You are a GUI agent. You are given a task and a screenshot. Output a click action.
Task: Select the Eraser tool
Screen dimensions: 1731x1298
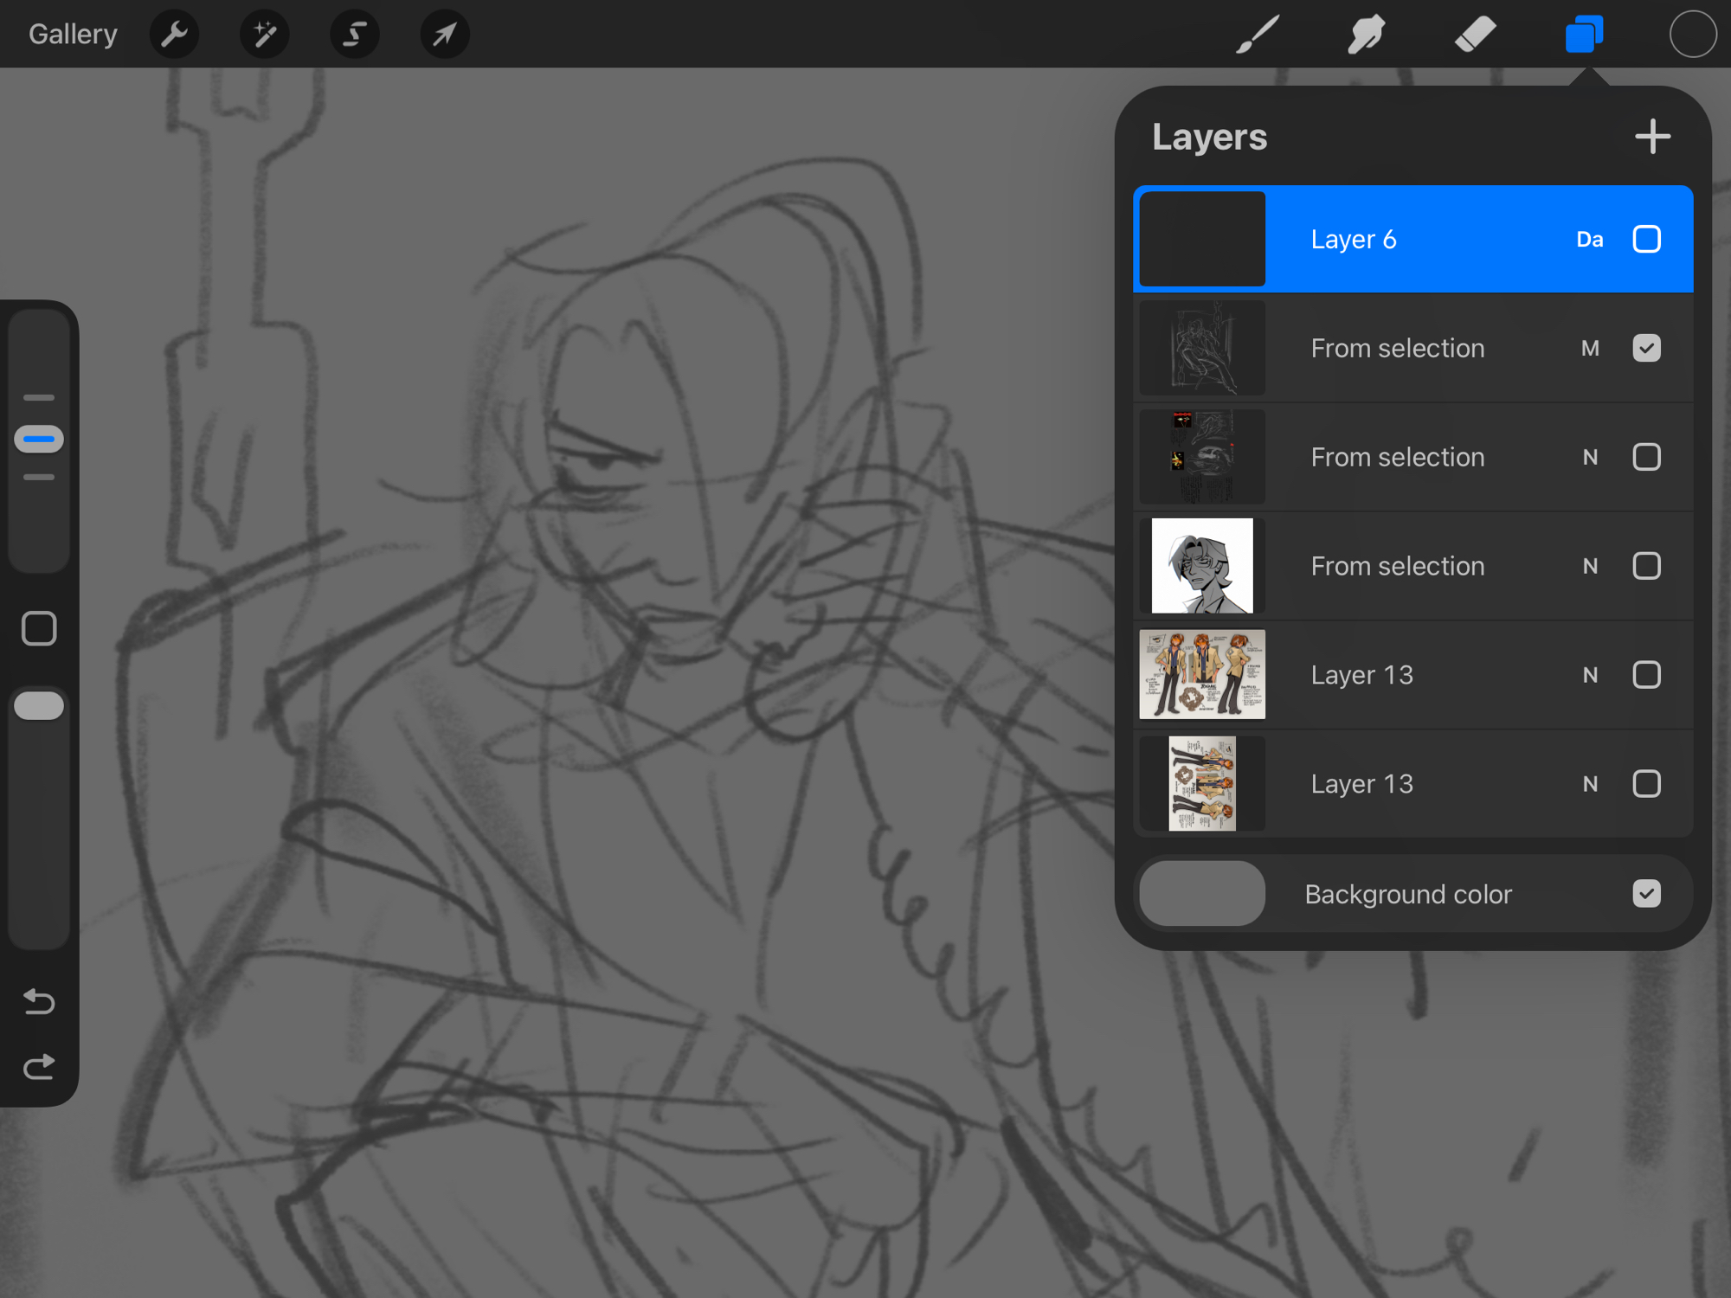pyautogui.click(x=1475, y=35)
